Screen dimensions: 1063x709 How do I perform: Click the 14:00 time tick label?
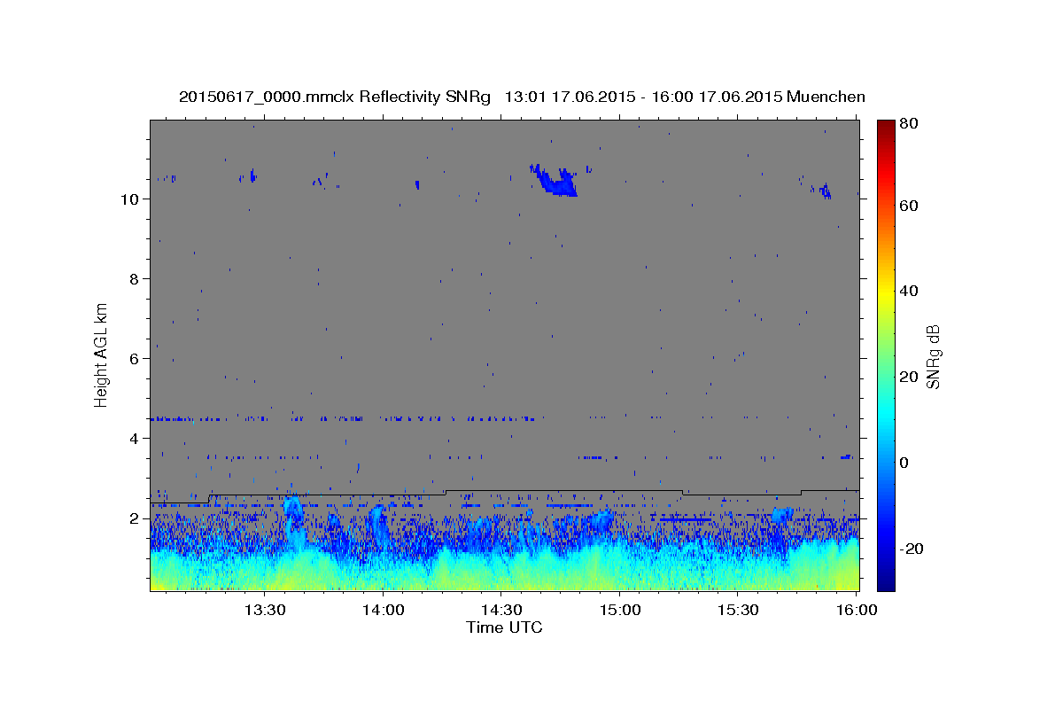384,611
